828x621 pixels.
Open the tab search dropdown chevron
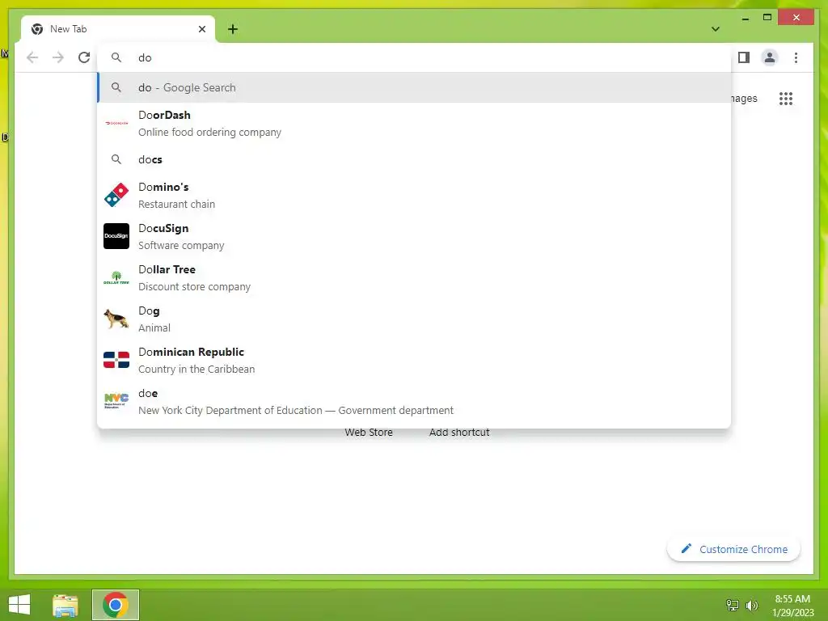pyautogui.click(x=716, y=29)
